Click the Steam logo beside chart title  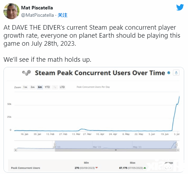point(27,73)
